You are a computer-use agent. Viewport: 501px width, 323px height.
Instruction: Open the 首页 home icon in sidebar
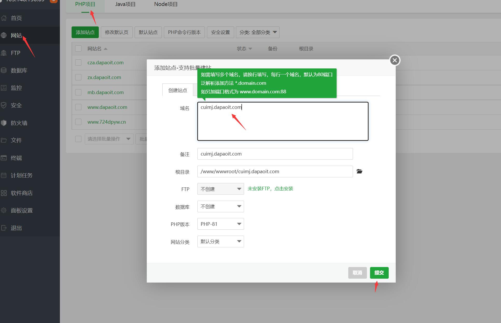4,18
